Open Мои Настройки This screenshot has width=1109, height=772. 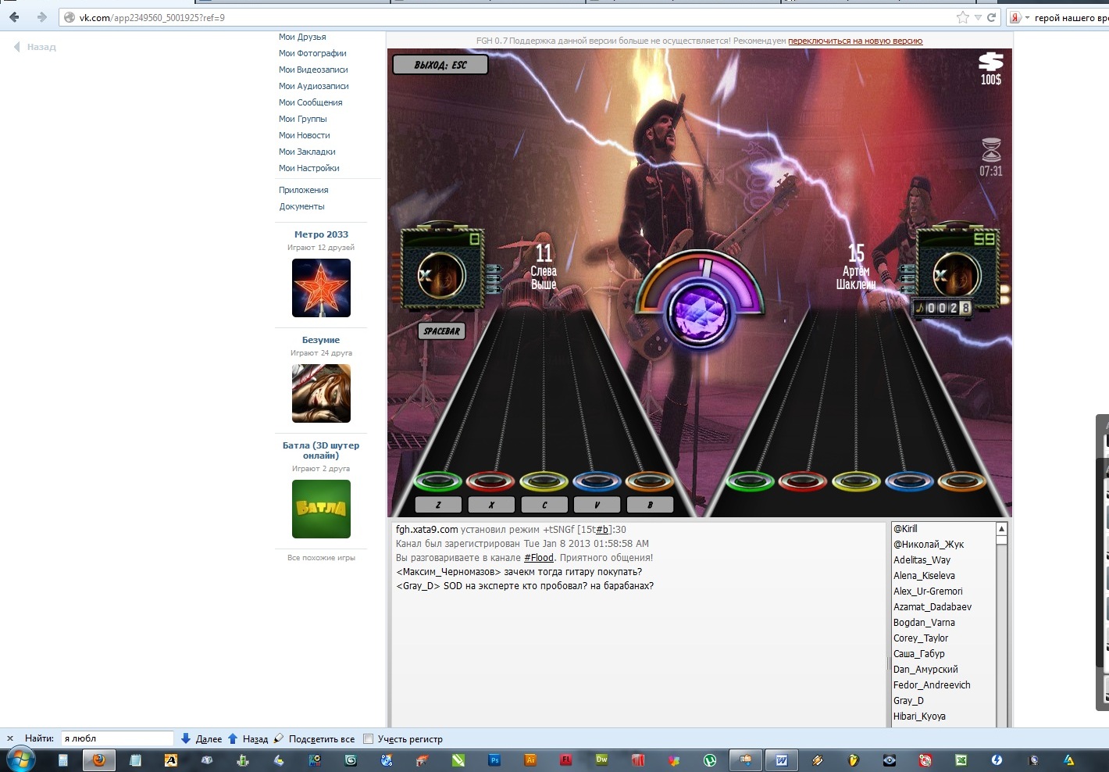tap(309, 168)
